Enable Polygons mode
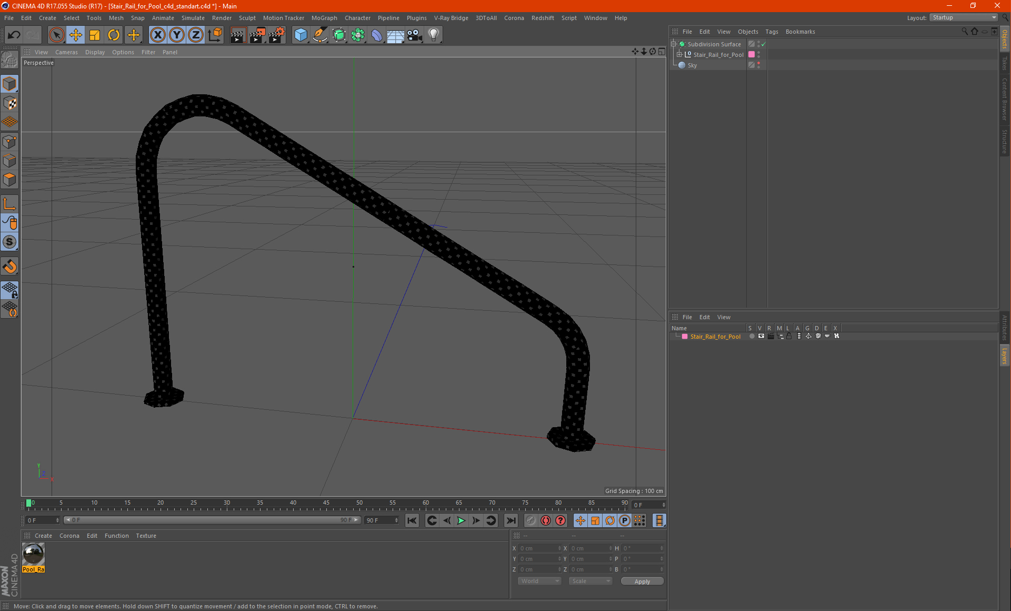 [9, 180]
